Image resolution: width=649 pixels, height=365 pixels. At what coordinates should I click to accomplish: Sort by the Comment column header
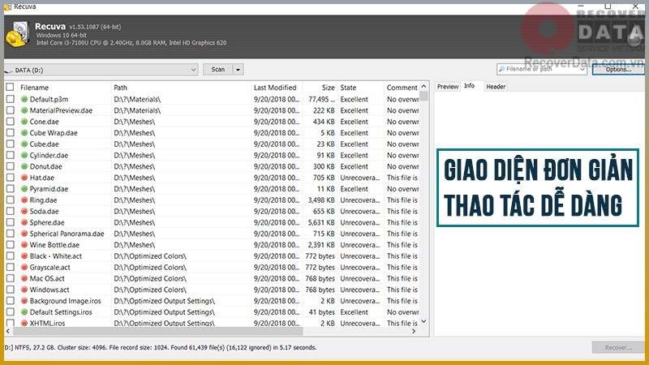coord(402,88)
